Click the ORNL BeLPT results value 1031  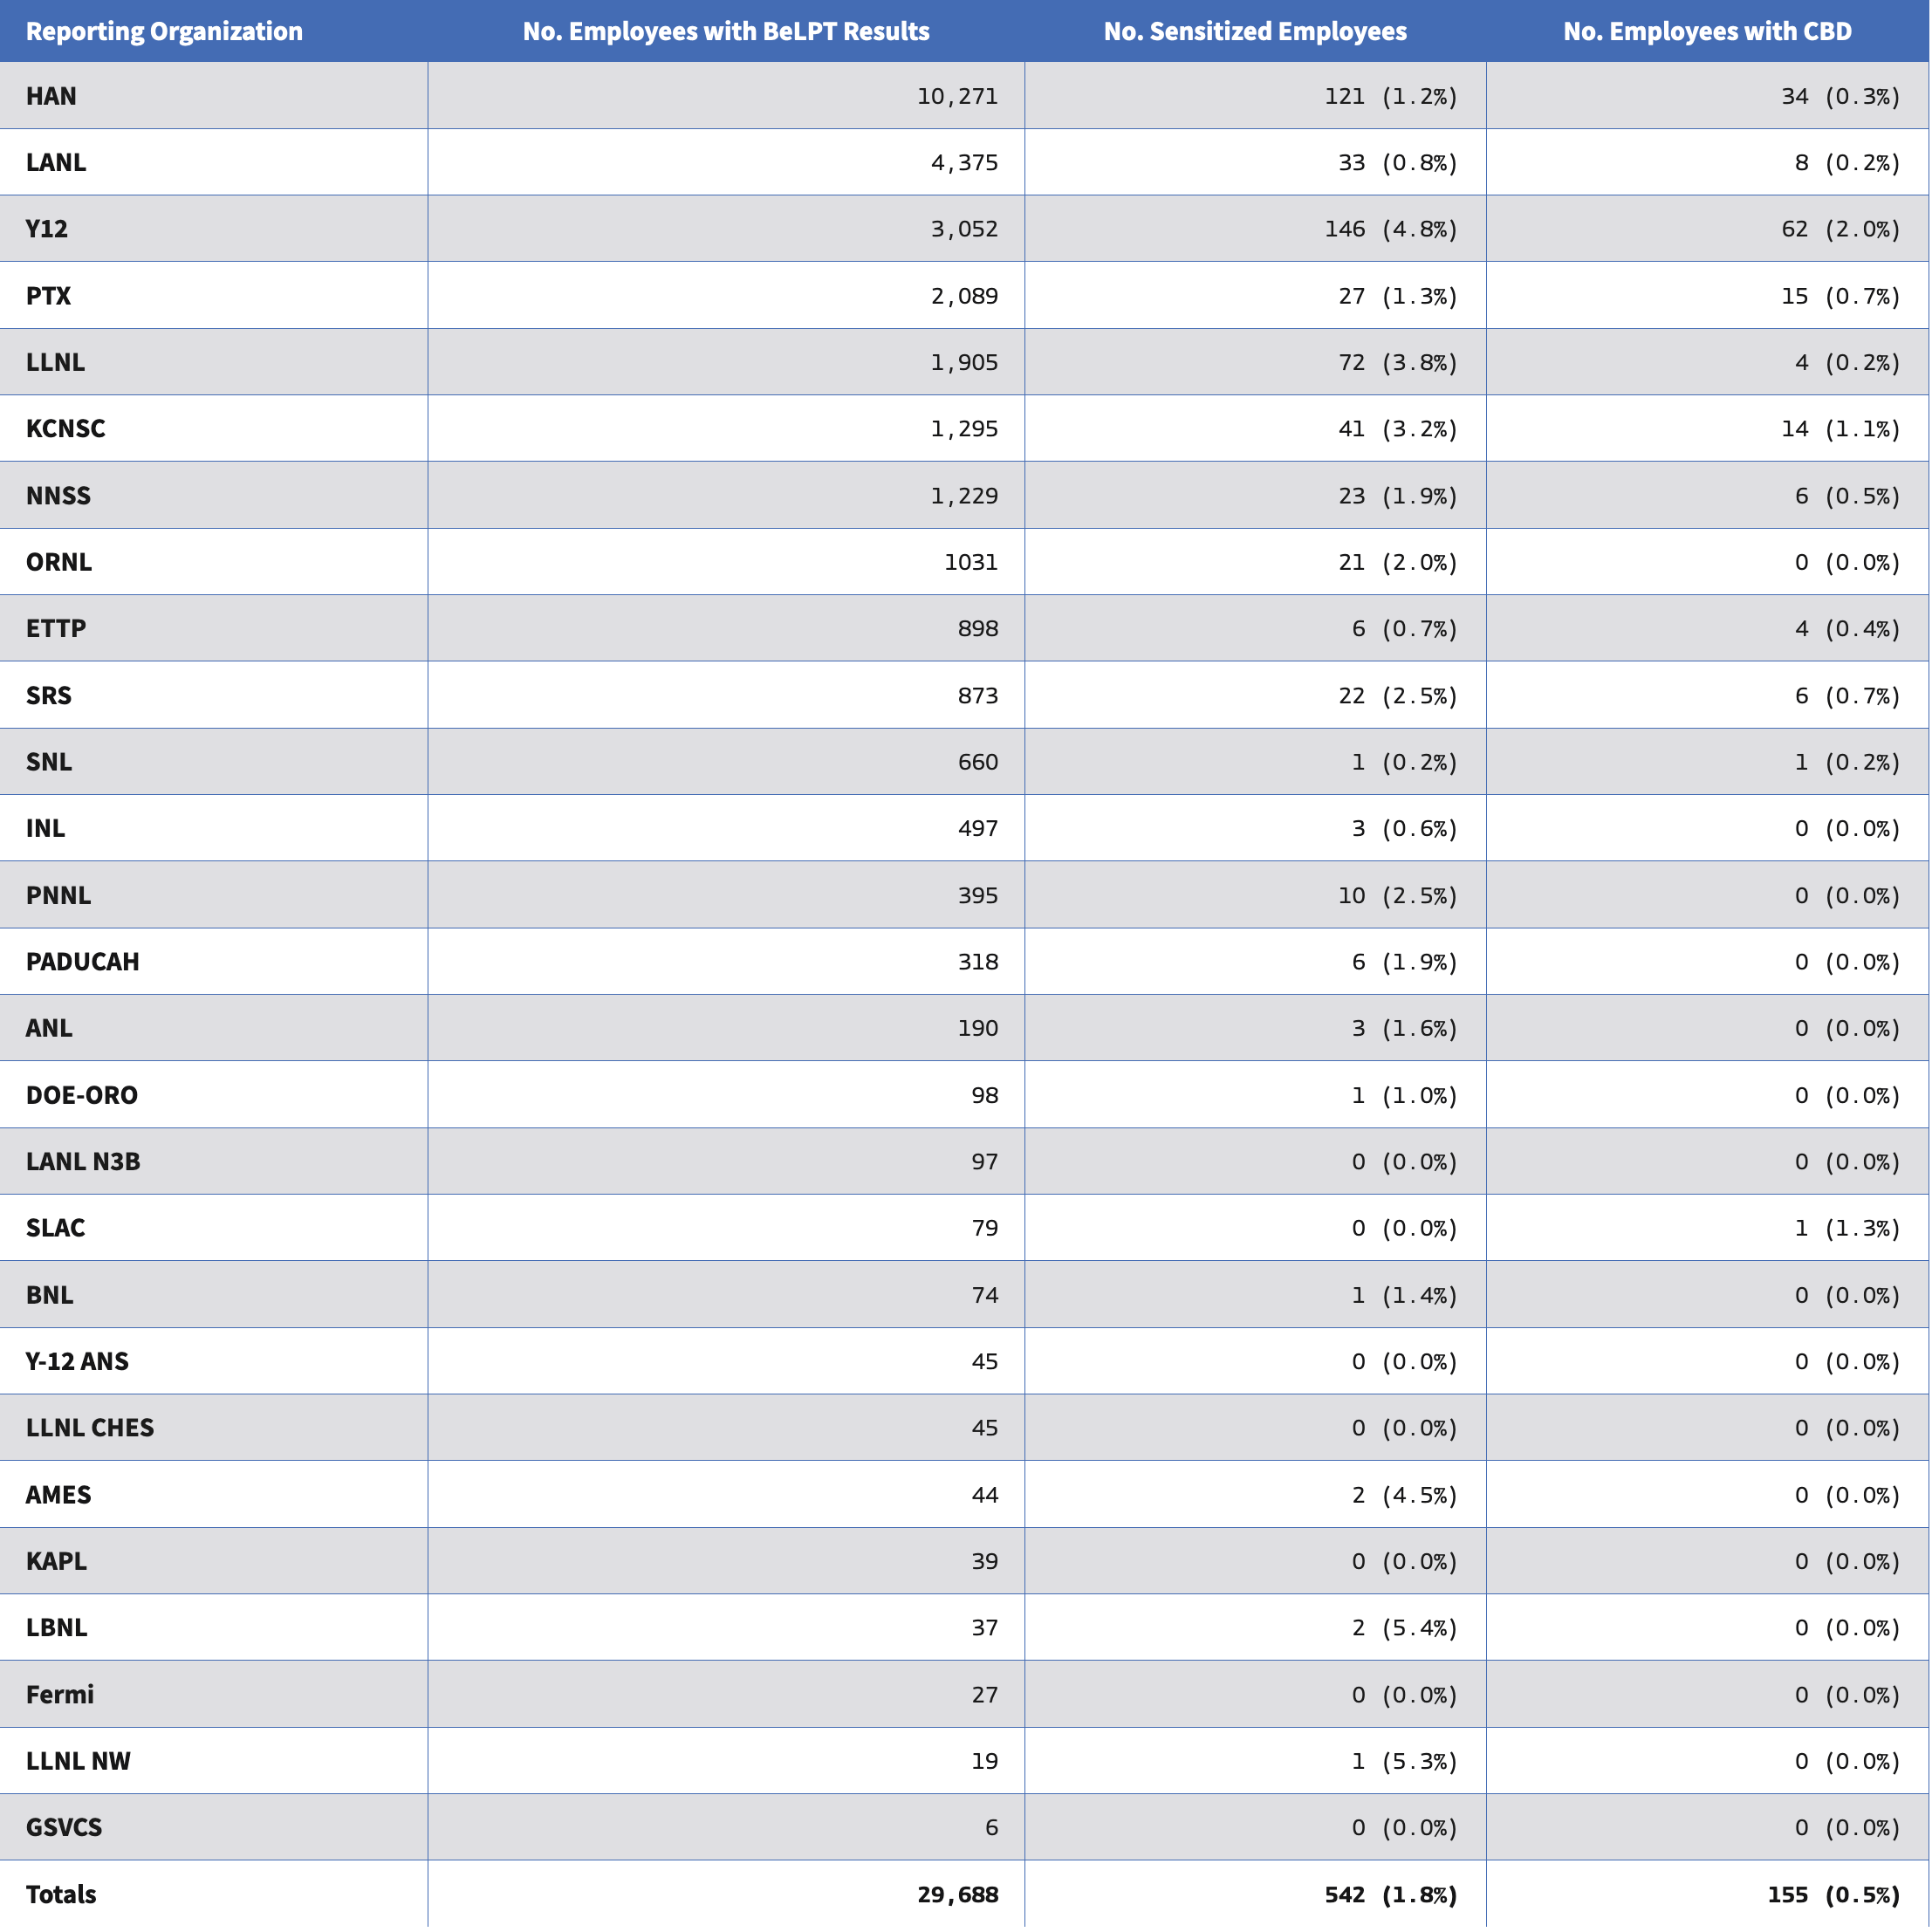[971, 562]
